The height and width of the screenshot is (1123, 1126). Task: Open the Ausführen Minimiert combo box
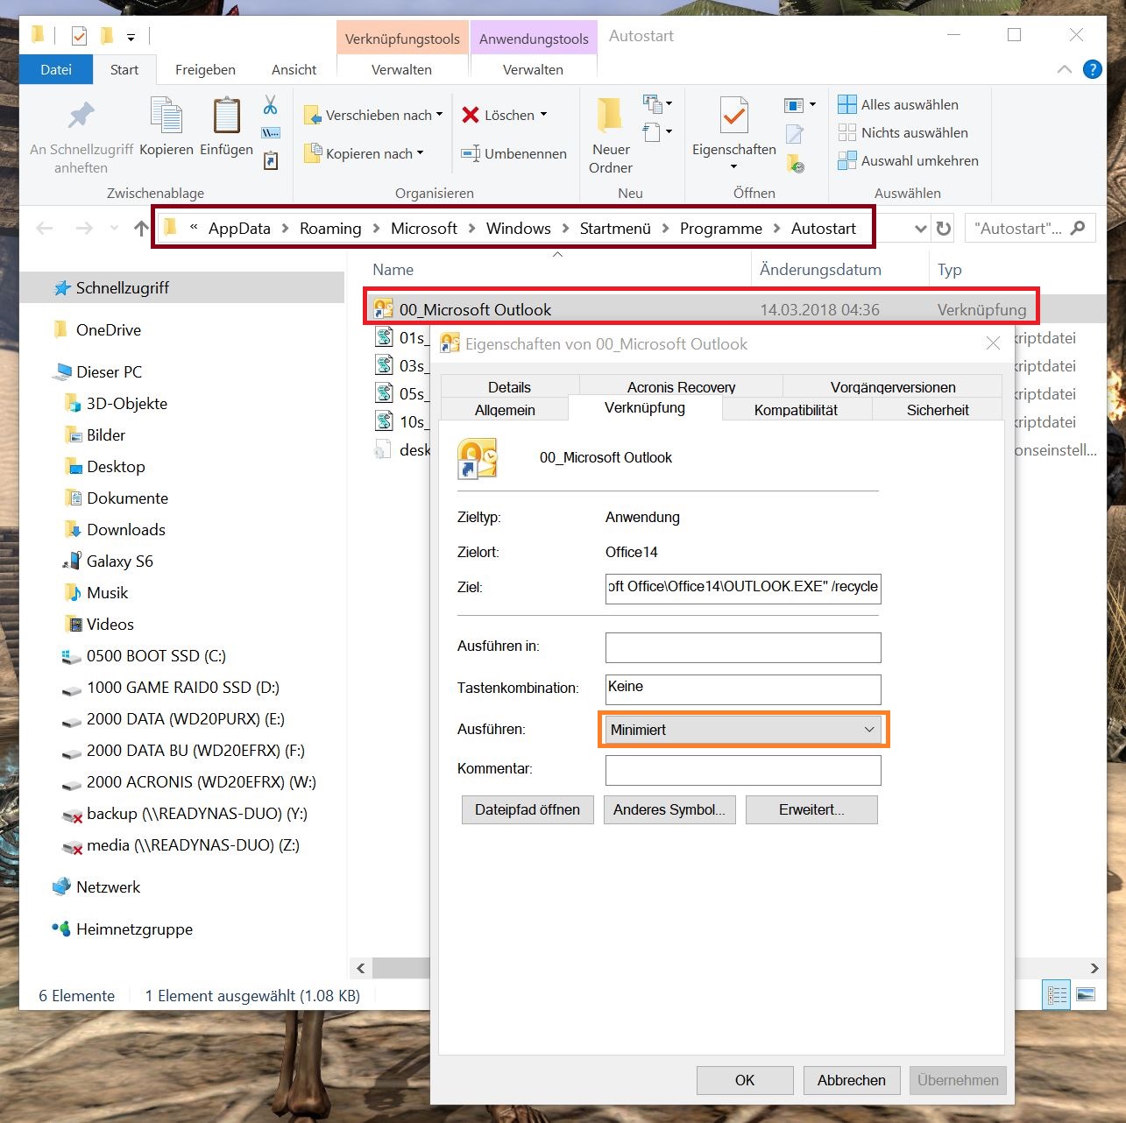[x=743, y=730]
